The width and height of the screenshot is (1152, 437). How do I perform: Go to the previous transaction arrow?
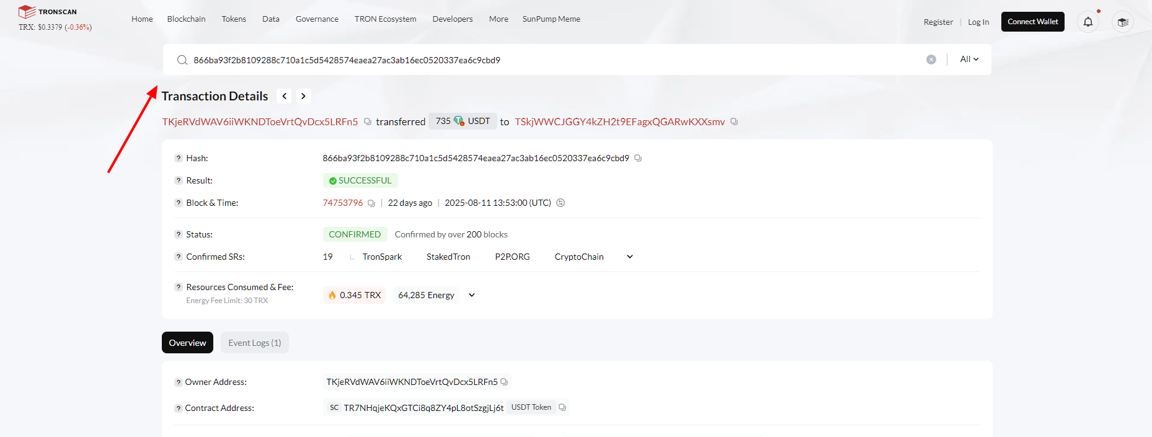pyautogui.click(x=285, y=96)
